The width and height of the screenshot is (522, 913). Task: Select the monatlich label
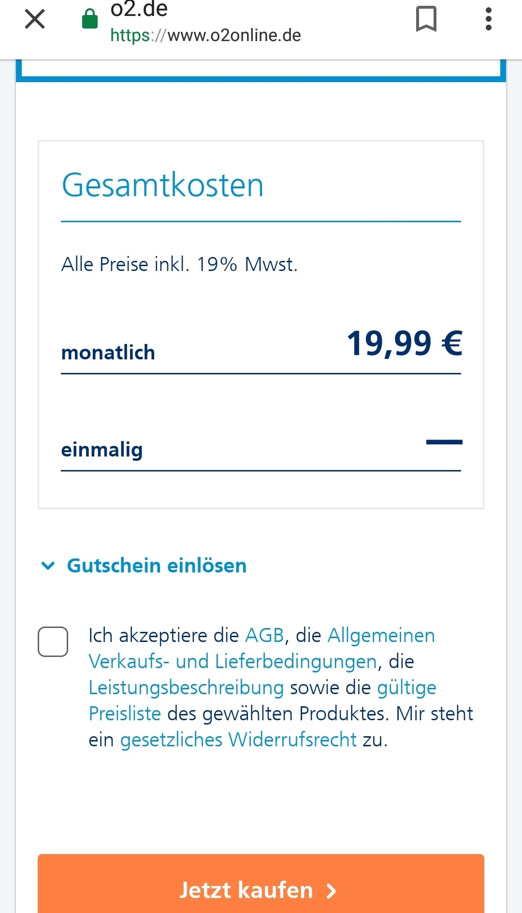[108, 353]
